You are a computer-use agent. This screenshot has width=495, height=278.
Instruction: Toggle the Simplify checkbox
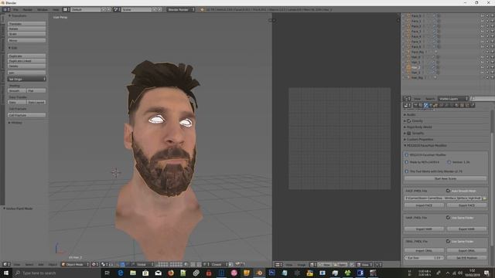pos(409,133)
